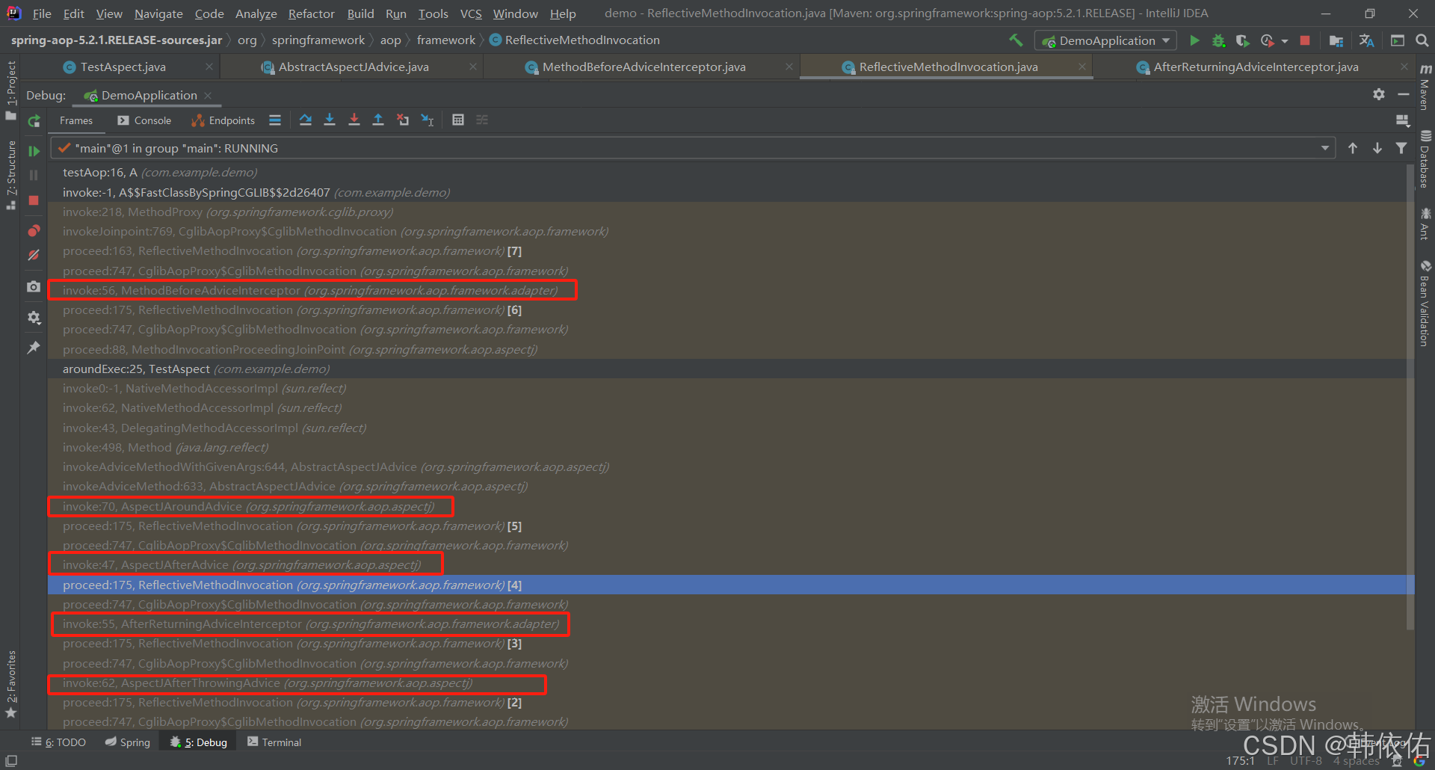Toggle frames filter funnel icon
This screenshot has height=770, width=1435.
tap(1401, 148)
